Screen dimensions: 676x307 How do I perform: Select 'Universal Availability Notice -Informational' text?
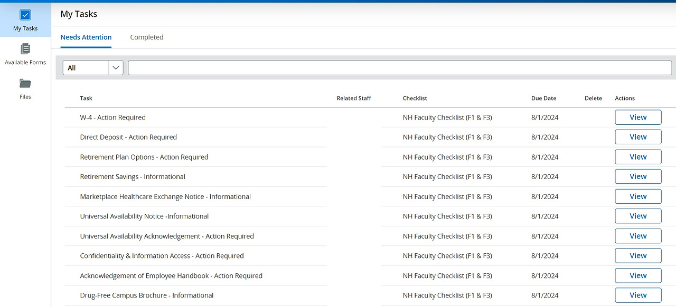tap(144, 216)
